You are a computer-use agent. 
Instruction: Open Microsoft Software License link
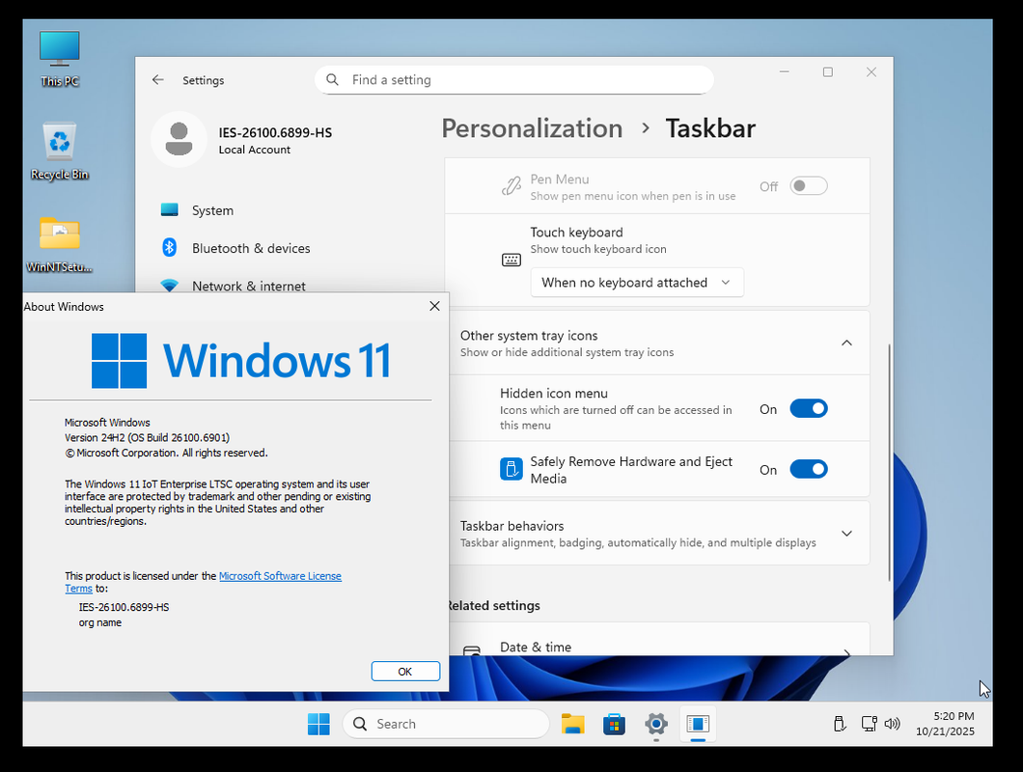pyautogui.click(x=280, y=575)
